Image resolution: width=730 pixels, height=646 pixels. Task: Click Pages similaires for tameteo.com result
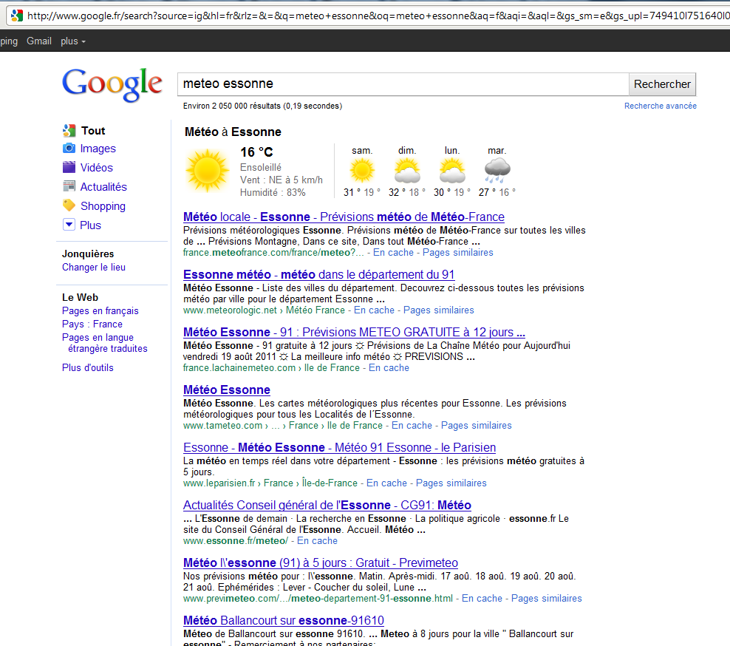pyautogui.click(x=477, y=425)
